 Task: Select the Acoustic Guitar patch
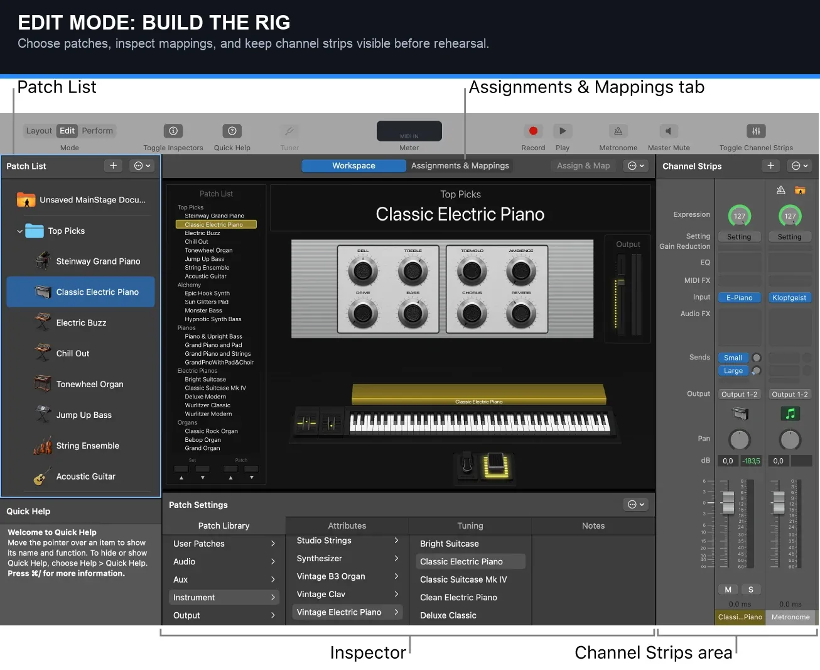coord(80,477)
